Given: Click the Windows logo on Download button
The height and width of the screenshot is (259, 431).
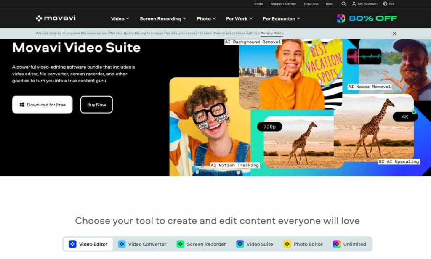Looking at the screenshot, I should point(22,105).
